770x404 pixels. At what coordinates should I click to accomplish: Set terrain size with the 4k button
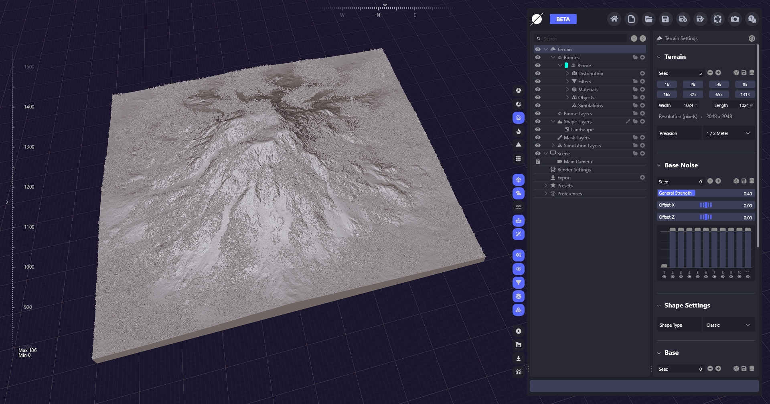pos(719,84)
